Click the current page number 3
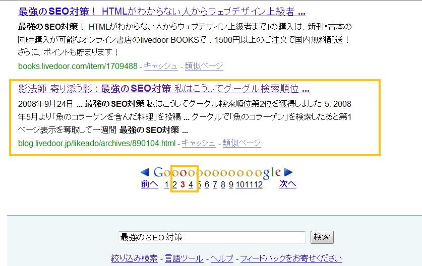 183,185
